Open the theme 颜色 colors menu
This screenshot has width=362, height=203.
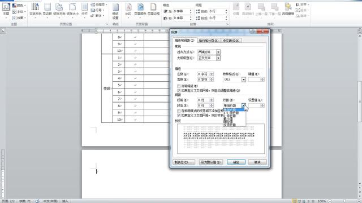19,5
